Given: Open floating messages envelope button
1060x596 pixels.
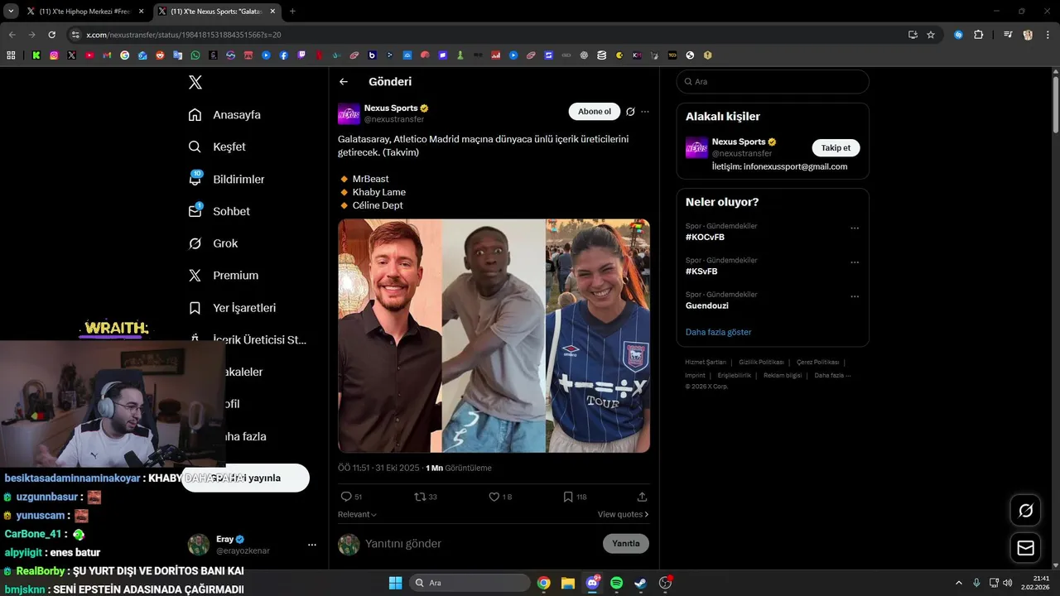Looking at the screenshot, I should coord(1026,548).
